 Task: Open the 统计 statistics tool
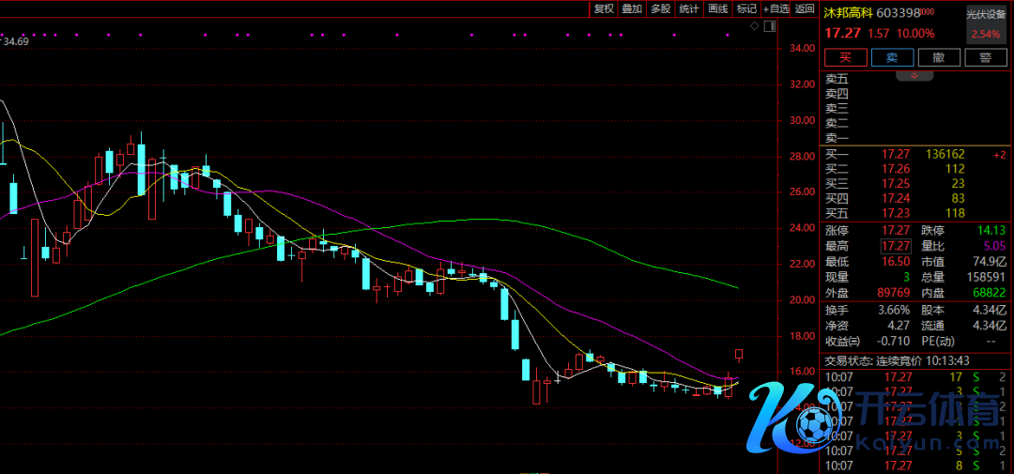(x=689, y=8)
